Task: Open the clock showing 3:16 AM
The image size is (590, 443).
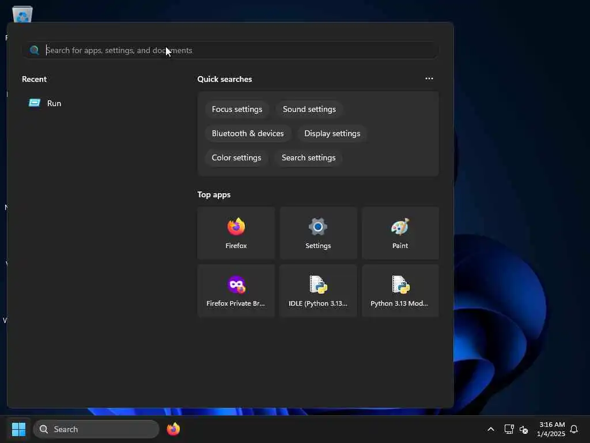Action: [551, 429]
